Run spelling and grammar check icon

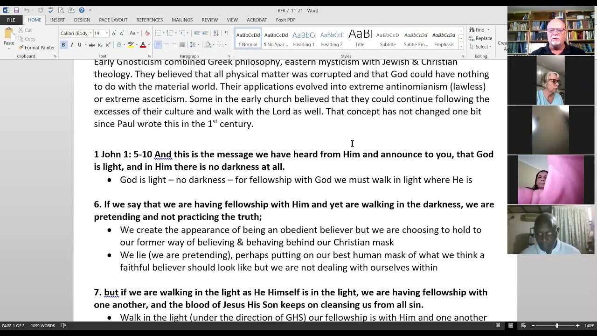coord(51,10)
